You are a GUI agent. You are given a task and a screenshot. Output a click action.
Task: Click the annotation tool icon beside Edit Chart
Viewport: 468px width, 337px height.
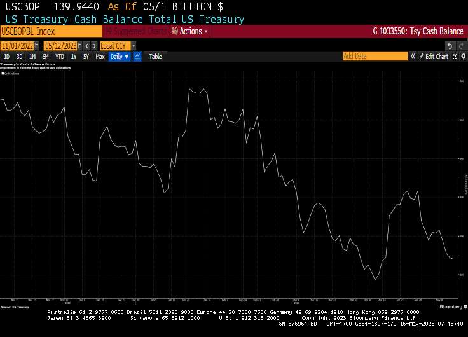[x=454, y=57]
